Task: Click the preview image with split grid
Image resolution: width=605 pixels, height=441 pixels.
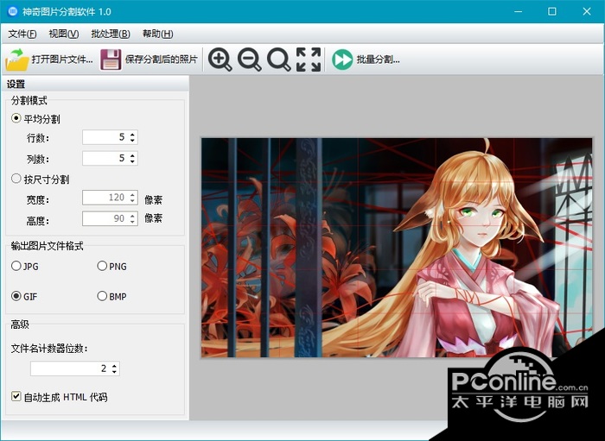Action: (396, 248)
